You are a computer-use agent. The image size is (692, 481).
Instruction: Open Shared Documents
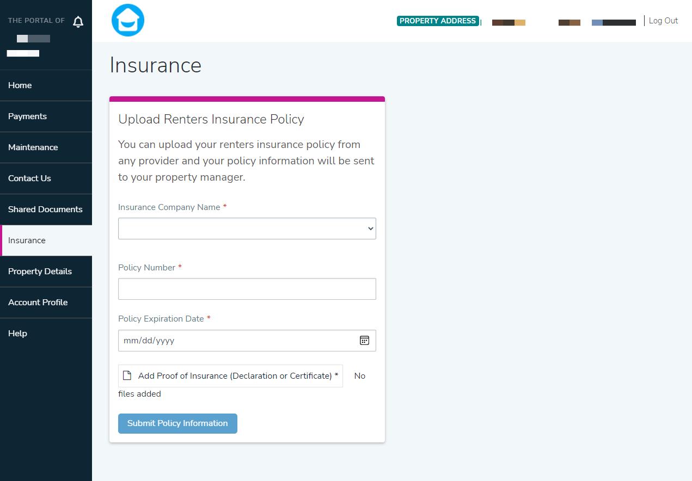(45, 209)
